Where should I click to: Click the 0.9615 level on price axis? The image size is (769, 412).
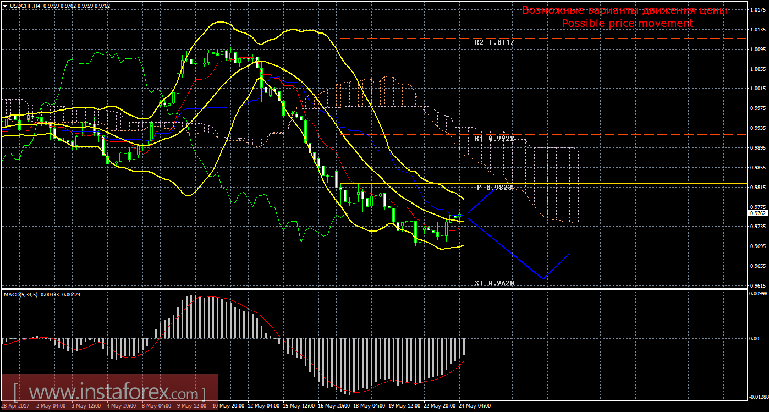point(757,285)
